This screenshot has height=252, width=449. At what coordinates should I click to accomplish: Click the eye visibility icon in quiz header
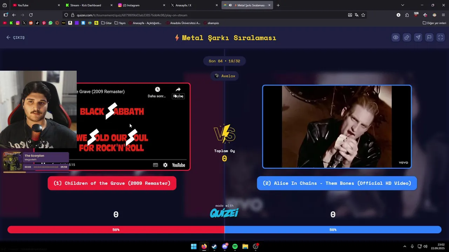(396, 37)
